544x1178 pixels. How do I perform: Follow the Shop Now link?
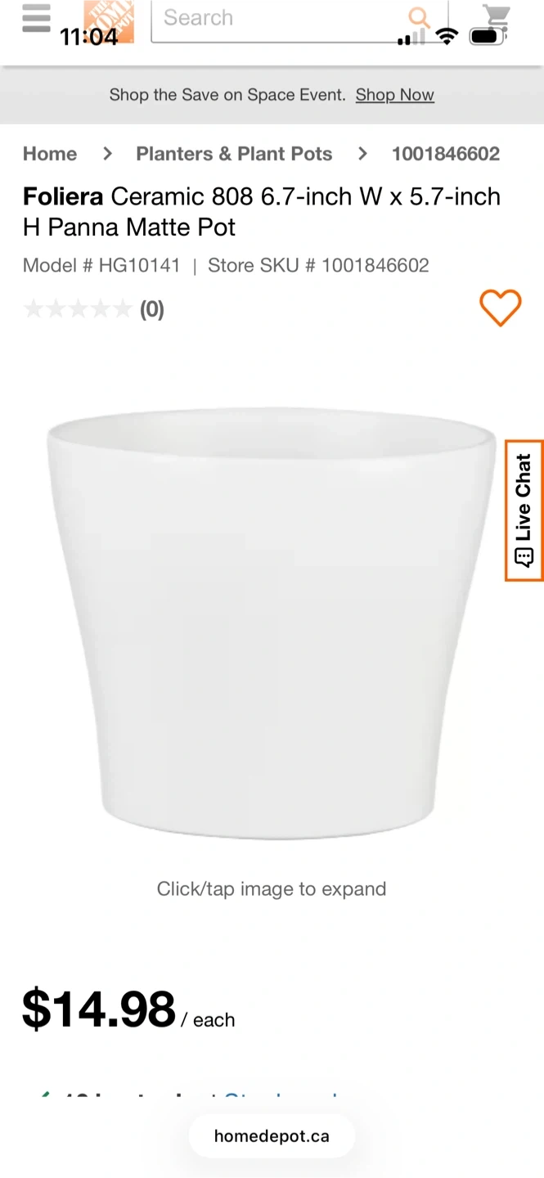394,95
